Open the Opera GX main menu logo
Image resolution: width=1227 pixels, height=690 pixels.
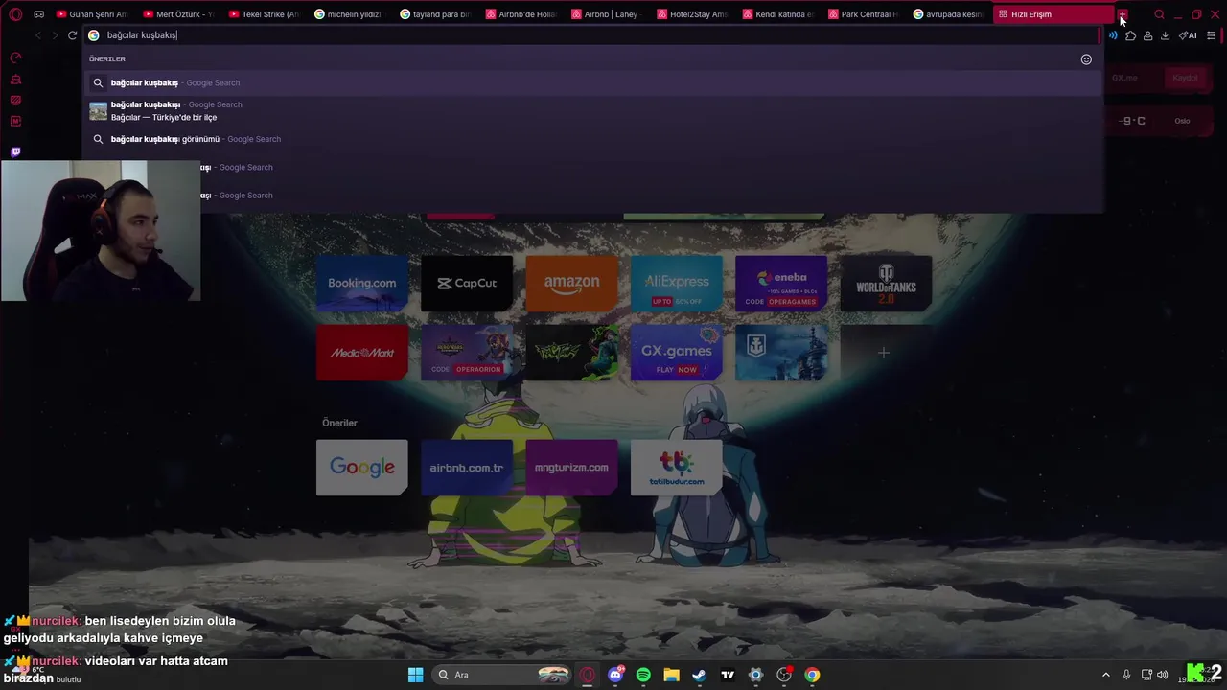click(x=15, y=14)
